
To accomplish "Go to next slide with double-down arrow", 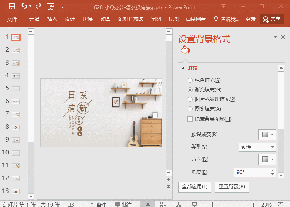I will pyautogui.click(x=169, y=187).
